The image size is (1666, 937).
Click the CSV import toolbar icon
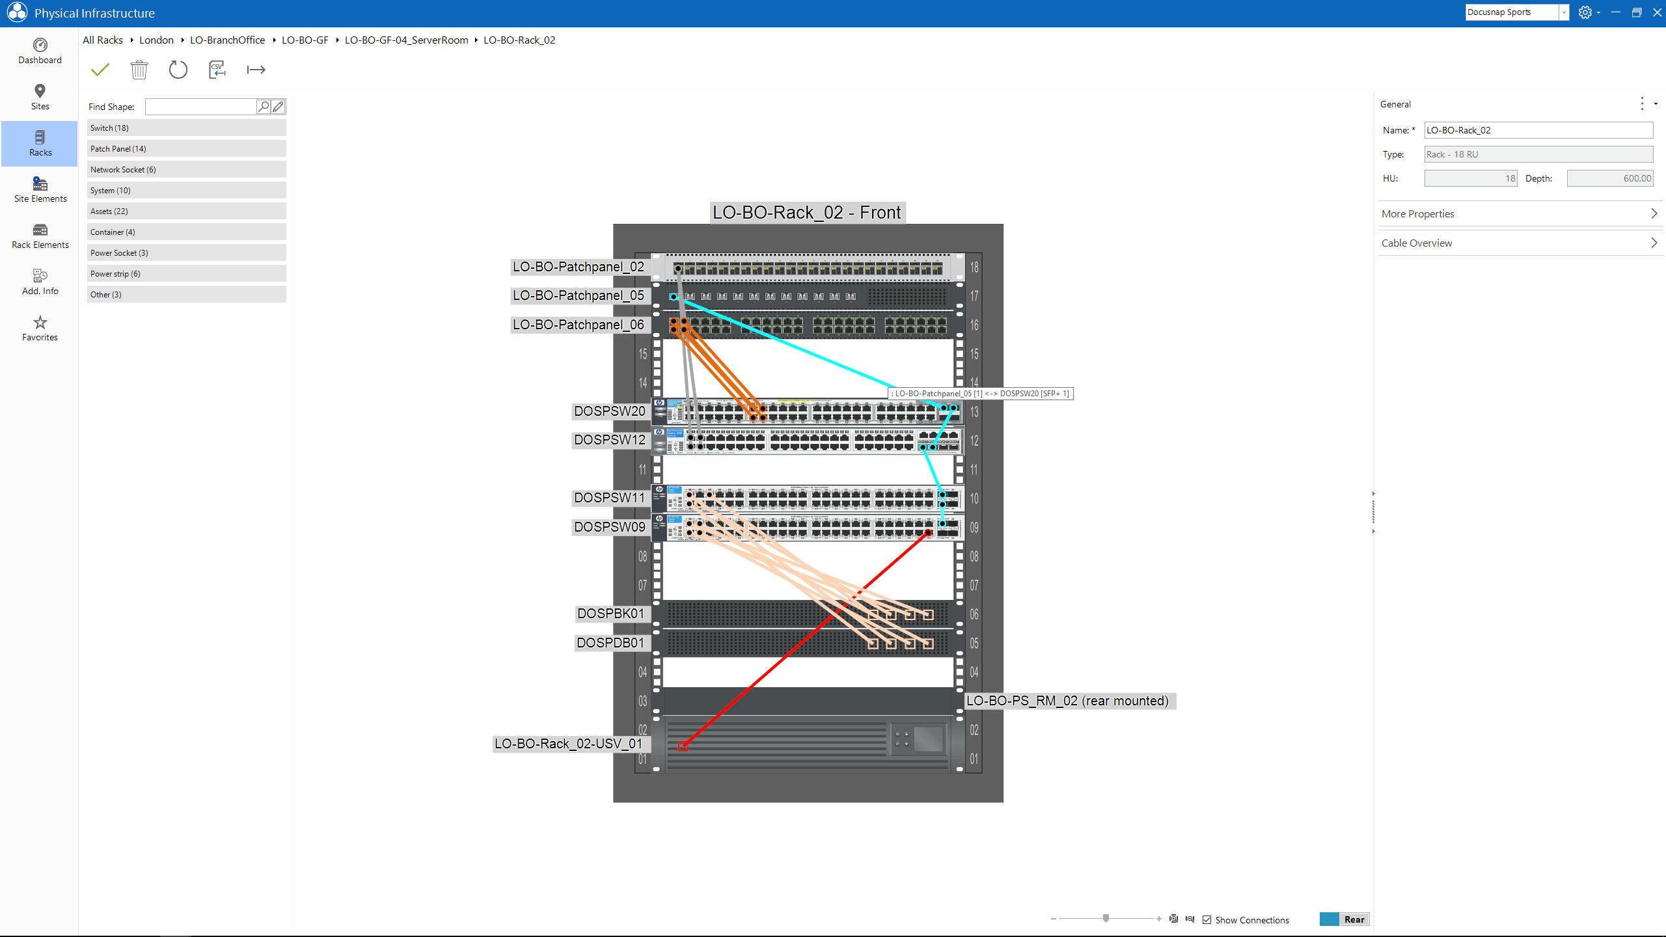tap(217, 70)
